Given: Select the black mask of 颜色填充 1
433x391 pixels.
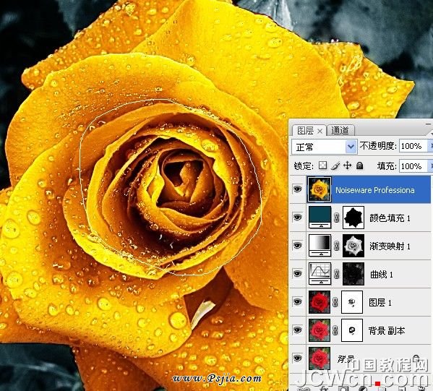Looking at the screenshot, I should (353, 218).
